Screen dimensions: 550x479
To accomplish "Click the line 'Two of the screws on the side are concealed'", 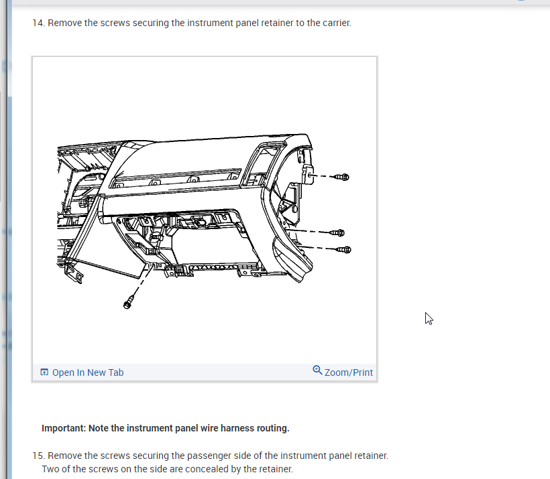I will click(x=167, y=469).
